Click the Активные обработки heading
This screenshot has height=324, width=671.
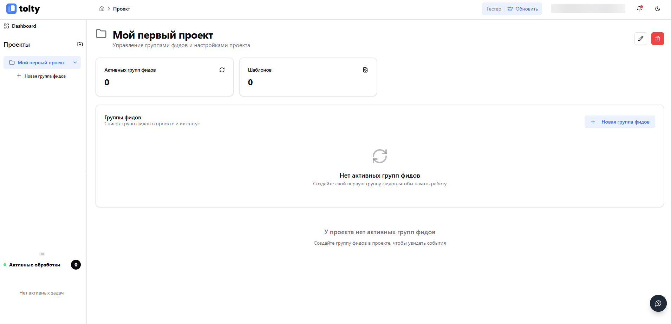coord(35,265)
